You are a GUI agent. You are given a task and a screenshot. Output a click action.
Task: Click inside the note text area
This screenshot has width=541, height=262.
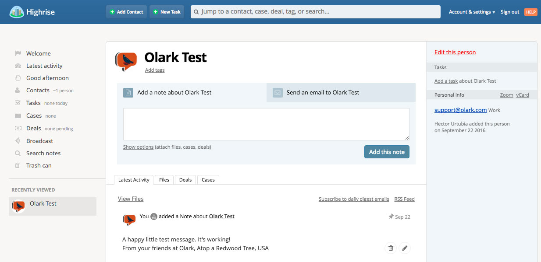[266, 124]
